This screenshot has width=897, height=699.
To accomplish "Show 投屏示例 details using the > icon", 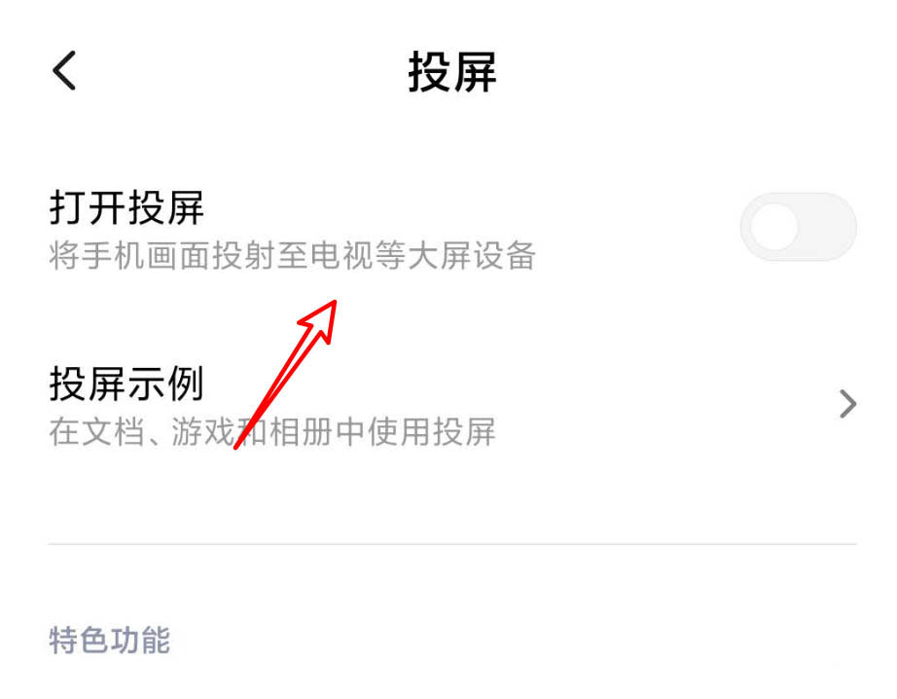I will point(847,404).
